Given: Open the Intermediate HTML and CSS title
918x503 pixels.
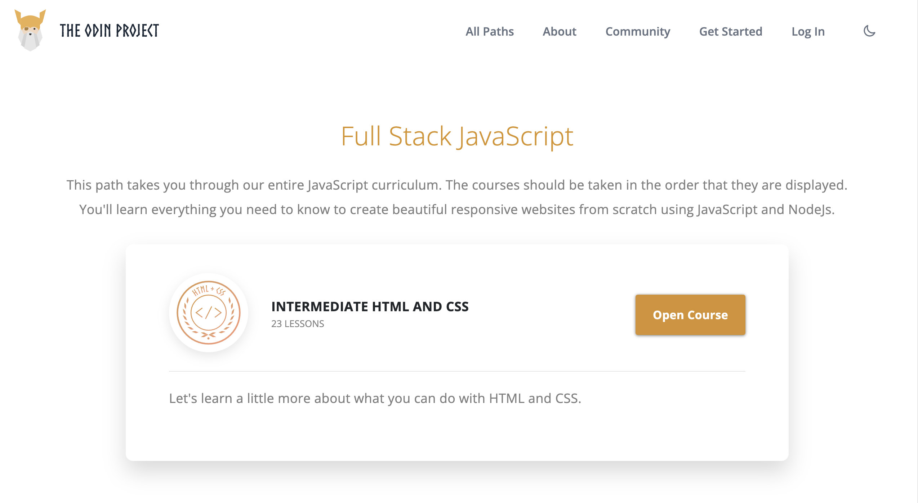Looking at the screenshot, I should tap(370, 307).
